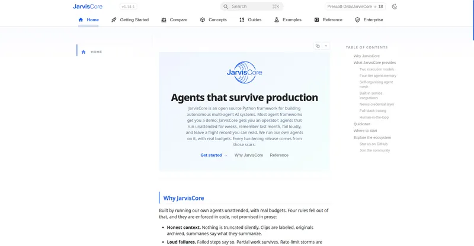Viewport: 474px width, 246px height.
Task: Go to Star us on GitHub entry
Action: tap(373, 144)
